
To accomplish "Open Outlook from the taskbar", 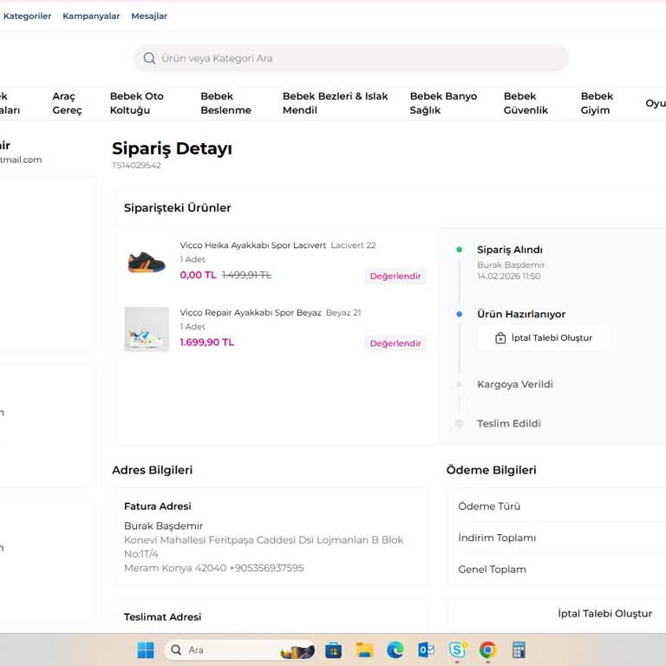I will (426, 650).
